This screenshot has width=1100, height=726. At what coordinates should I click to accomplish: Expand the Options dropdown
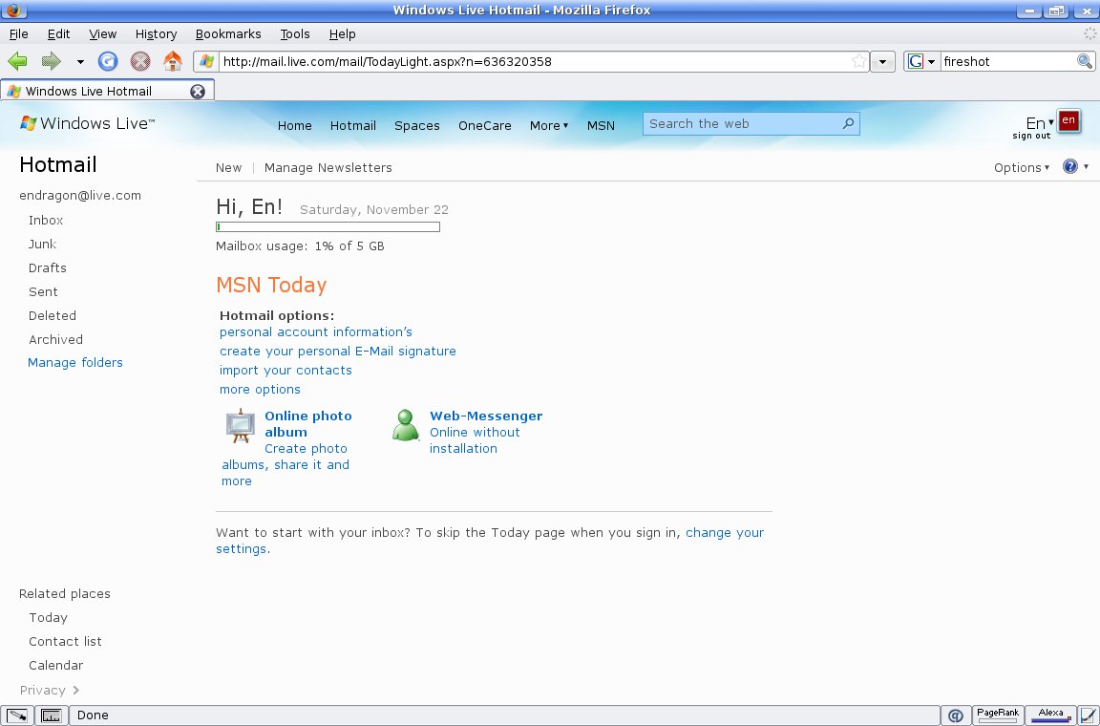1022,168
